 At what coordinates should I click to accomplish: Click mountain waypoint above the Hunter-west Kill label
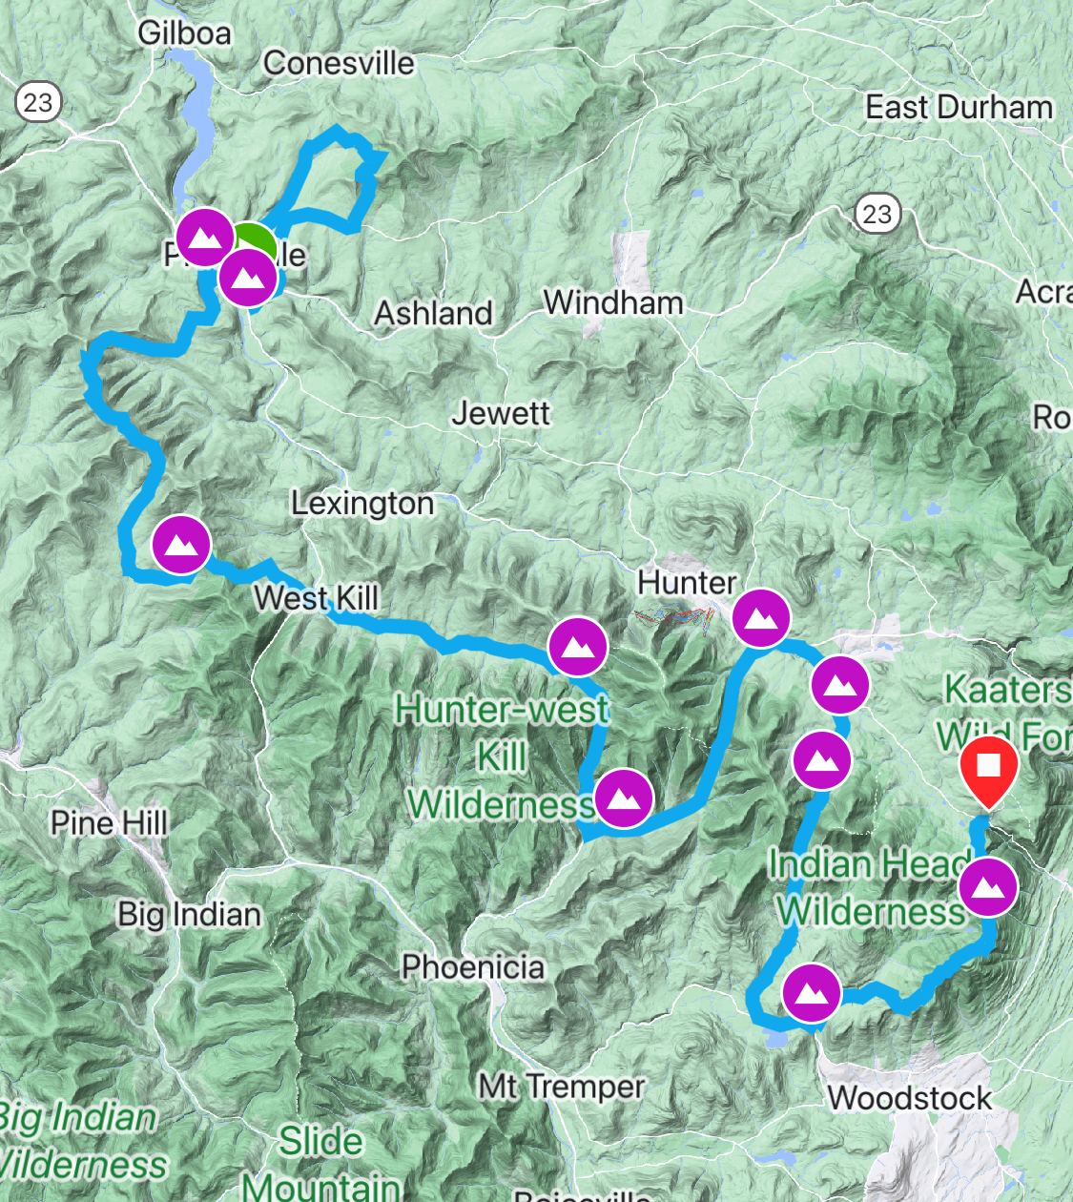[x=578, y=646]
